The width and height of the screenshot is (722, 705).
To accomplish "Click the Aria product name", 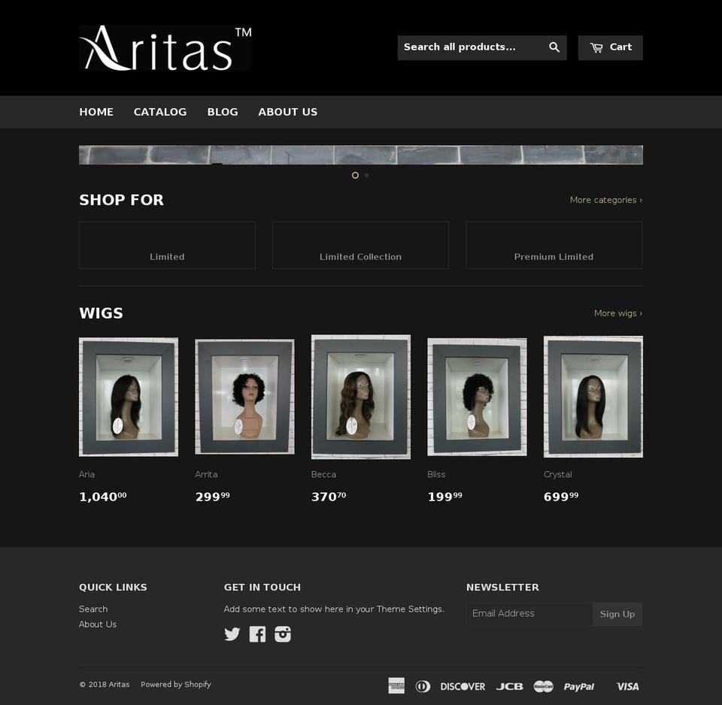I will tap(86, 474).
